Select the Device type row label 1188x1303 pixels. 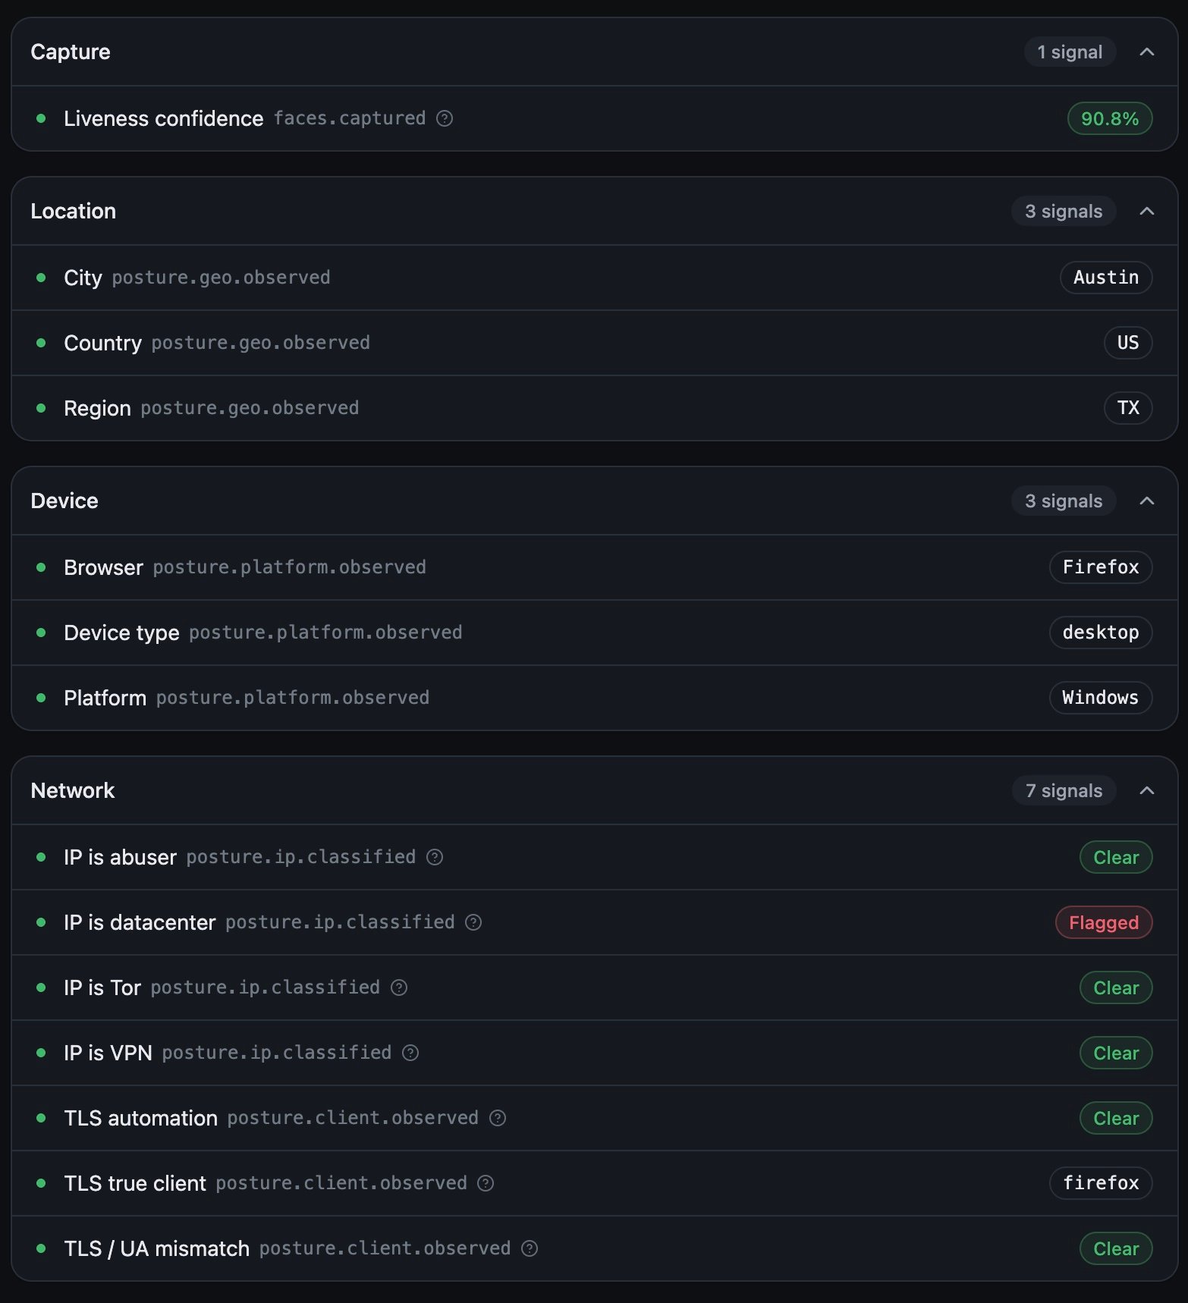point(121,633)
